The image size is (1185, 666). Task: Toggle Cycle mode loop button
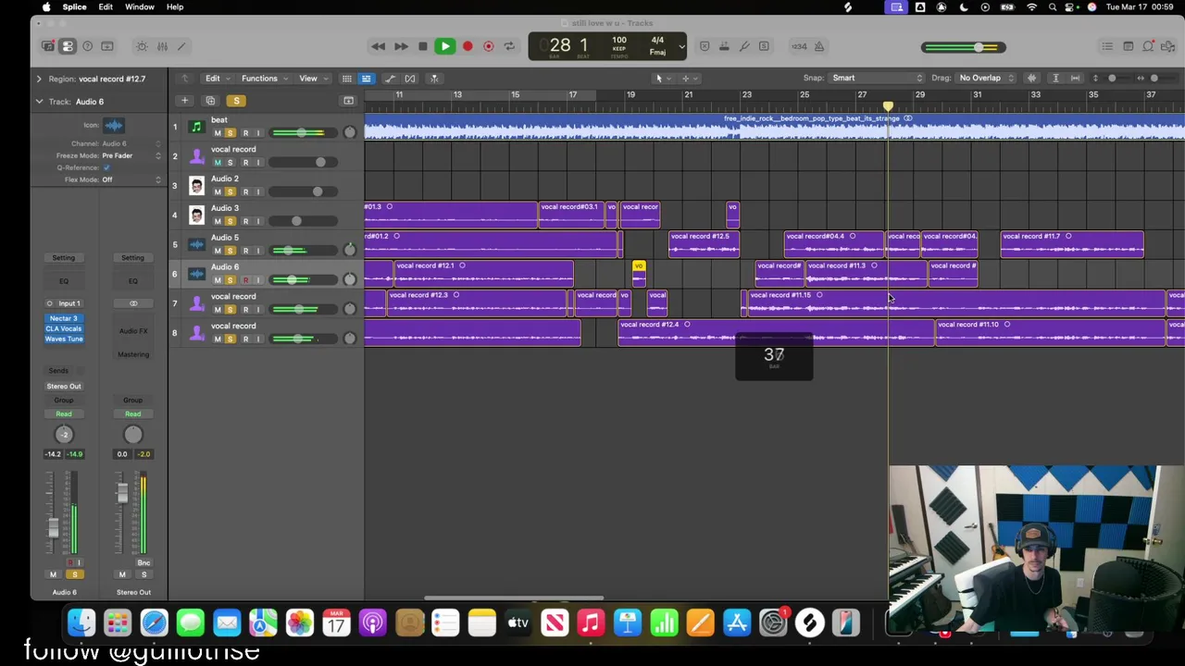(x=509, y=46)
